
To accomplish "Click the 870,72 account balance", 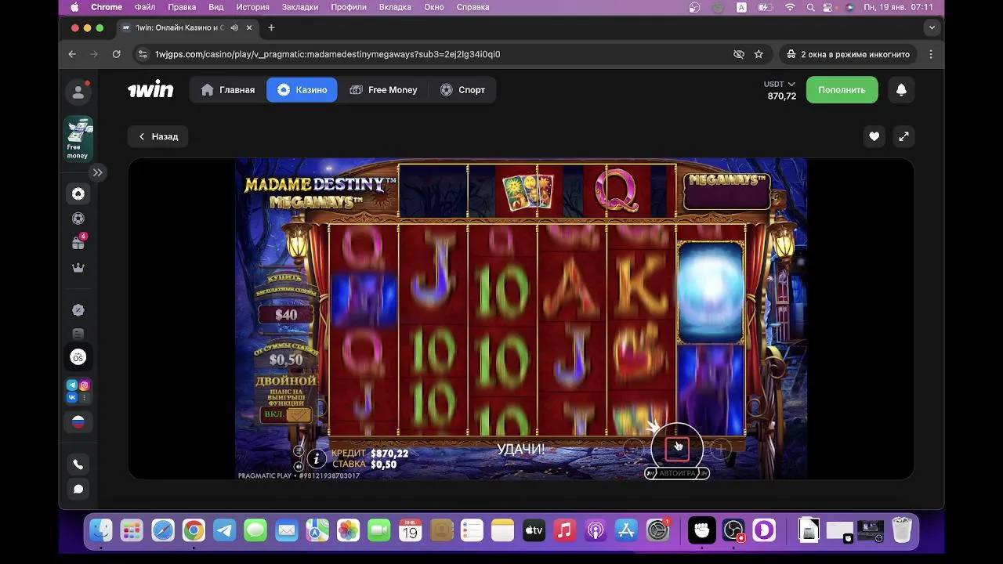I will (782, 96).
